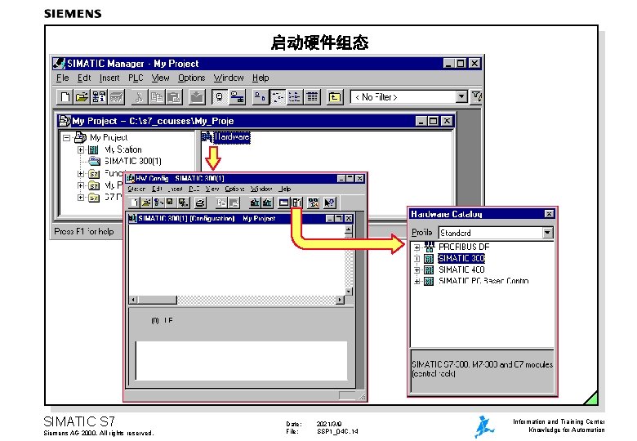Screen dimensions: 637x441
Task: Open the Window menu in SIMATIC Manager
Action: 229,78
